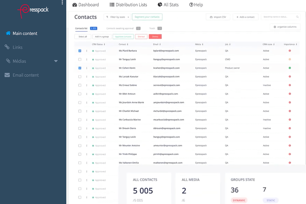This screenshot has width=306, height=204.
Task: Sort by the Email column arrow
Action: (x=160, y=44)
